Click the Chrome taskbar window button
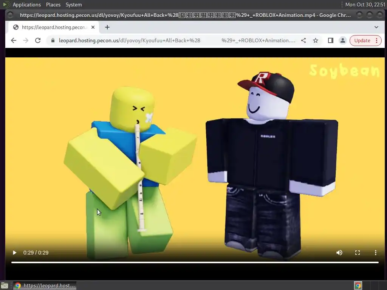Viewport: 387px width, 290px height. [45, 285]
